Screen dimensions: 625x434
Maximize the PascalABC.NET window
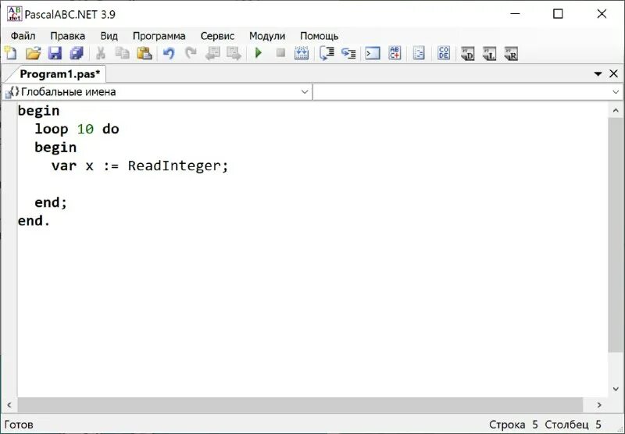[x=558, y=14]
